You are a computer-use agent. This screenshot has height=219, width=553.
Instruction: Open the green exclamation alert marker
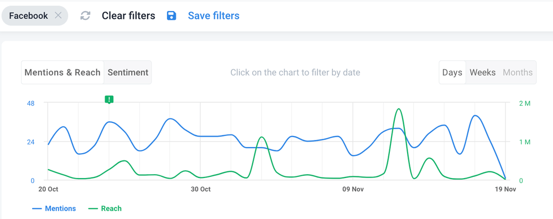[x=109, y=100]
